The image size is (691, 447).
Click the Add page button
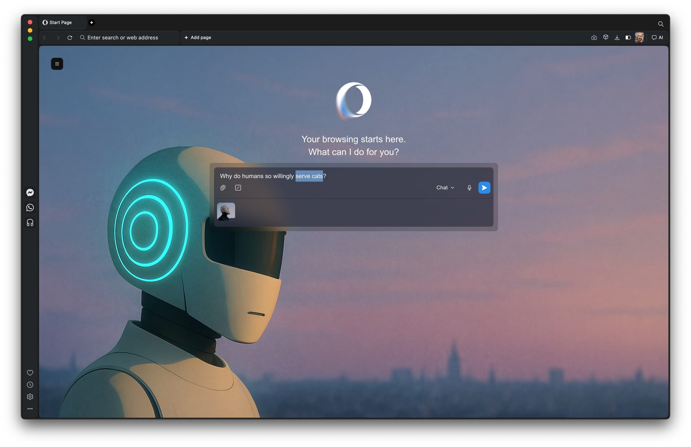[x=197, y=37]
